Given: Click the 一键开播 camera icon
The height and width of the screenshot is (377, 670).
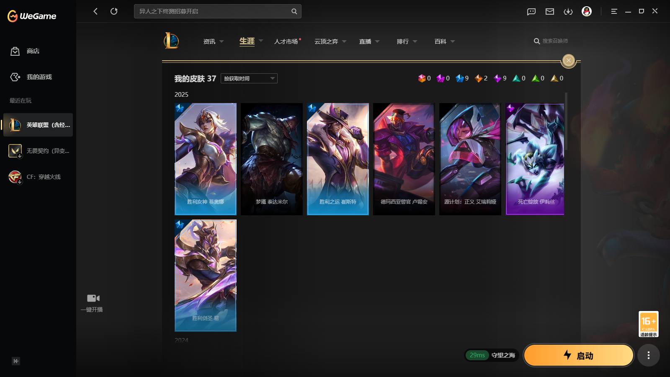Looking at the screenshot, I should [x=93, y=298].
